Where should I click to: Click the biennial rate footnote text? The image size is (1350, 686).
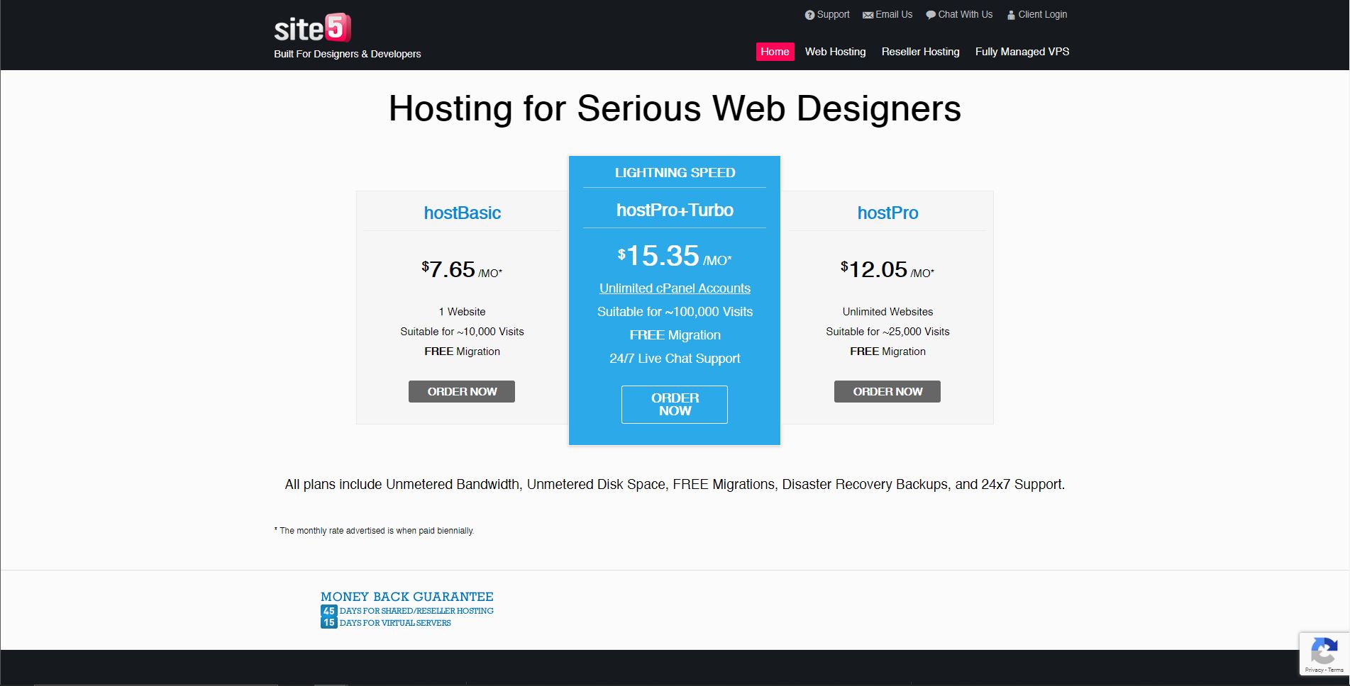374,531
